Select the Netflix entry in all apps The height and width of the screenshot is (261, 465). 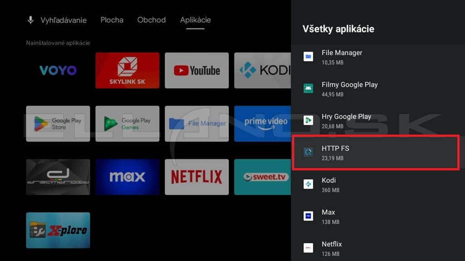pyautogui.click(x=378, y=249)
